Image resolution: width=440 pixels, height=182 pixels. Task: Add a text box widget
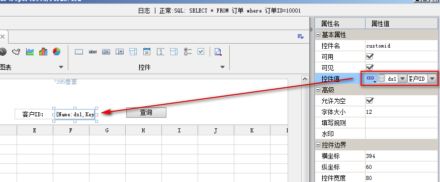tap(79, 52)
